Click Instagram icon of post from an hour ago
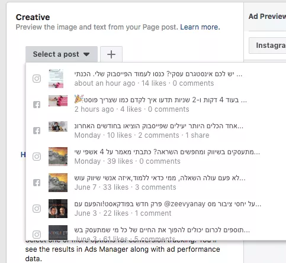 [x=37, y=79]
